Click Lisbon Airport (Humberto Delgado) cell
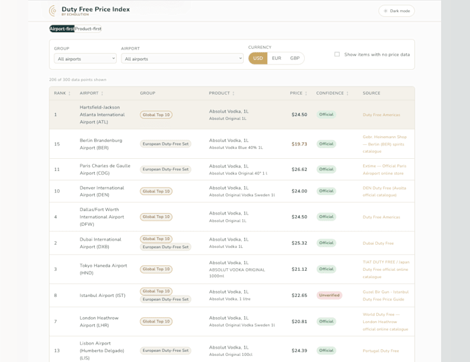The height and width of the screenshot is (362, 470). coord(101,351)
